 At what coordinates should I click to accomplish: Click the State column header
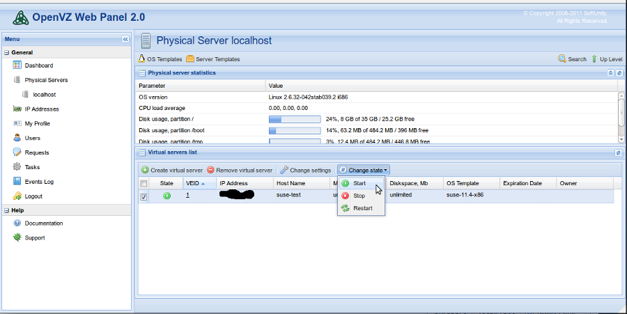tap(167, 183)
